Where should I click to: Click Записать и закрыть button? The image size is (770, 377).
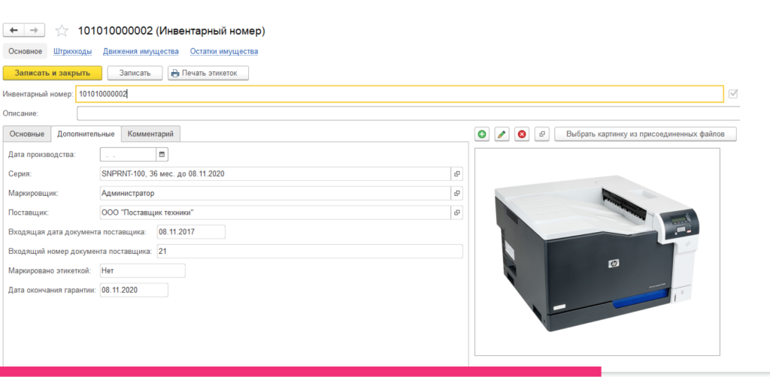pyautogui.click(x=52, y=73)
